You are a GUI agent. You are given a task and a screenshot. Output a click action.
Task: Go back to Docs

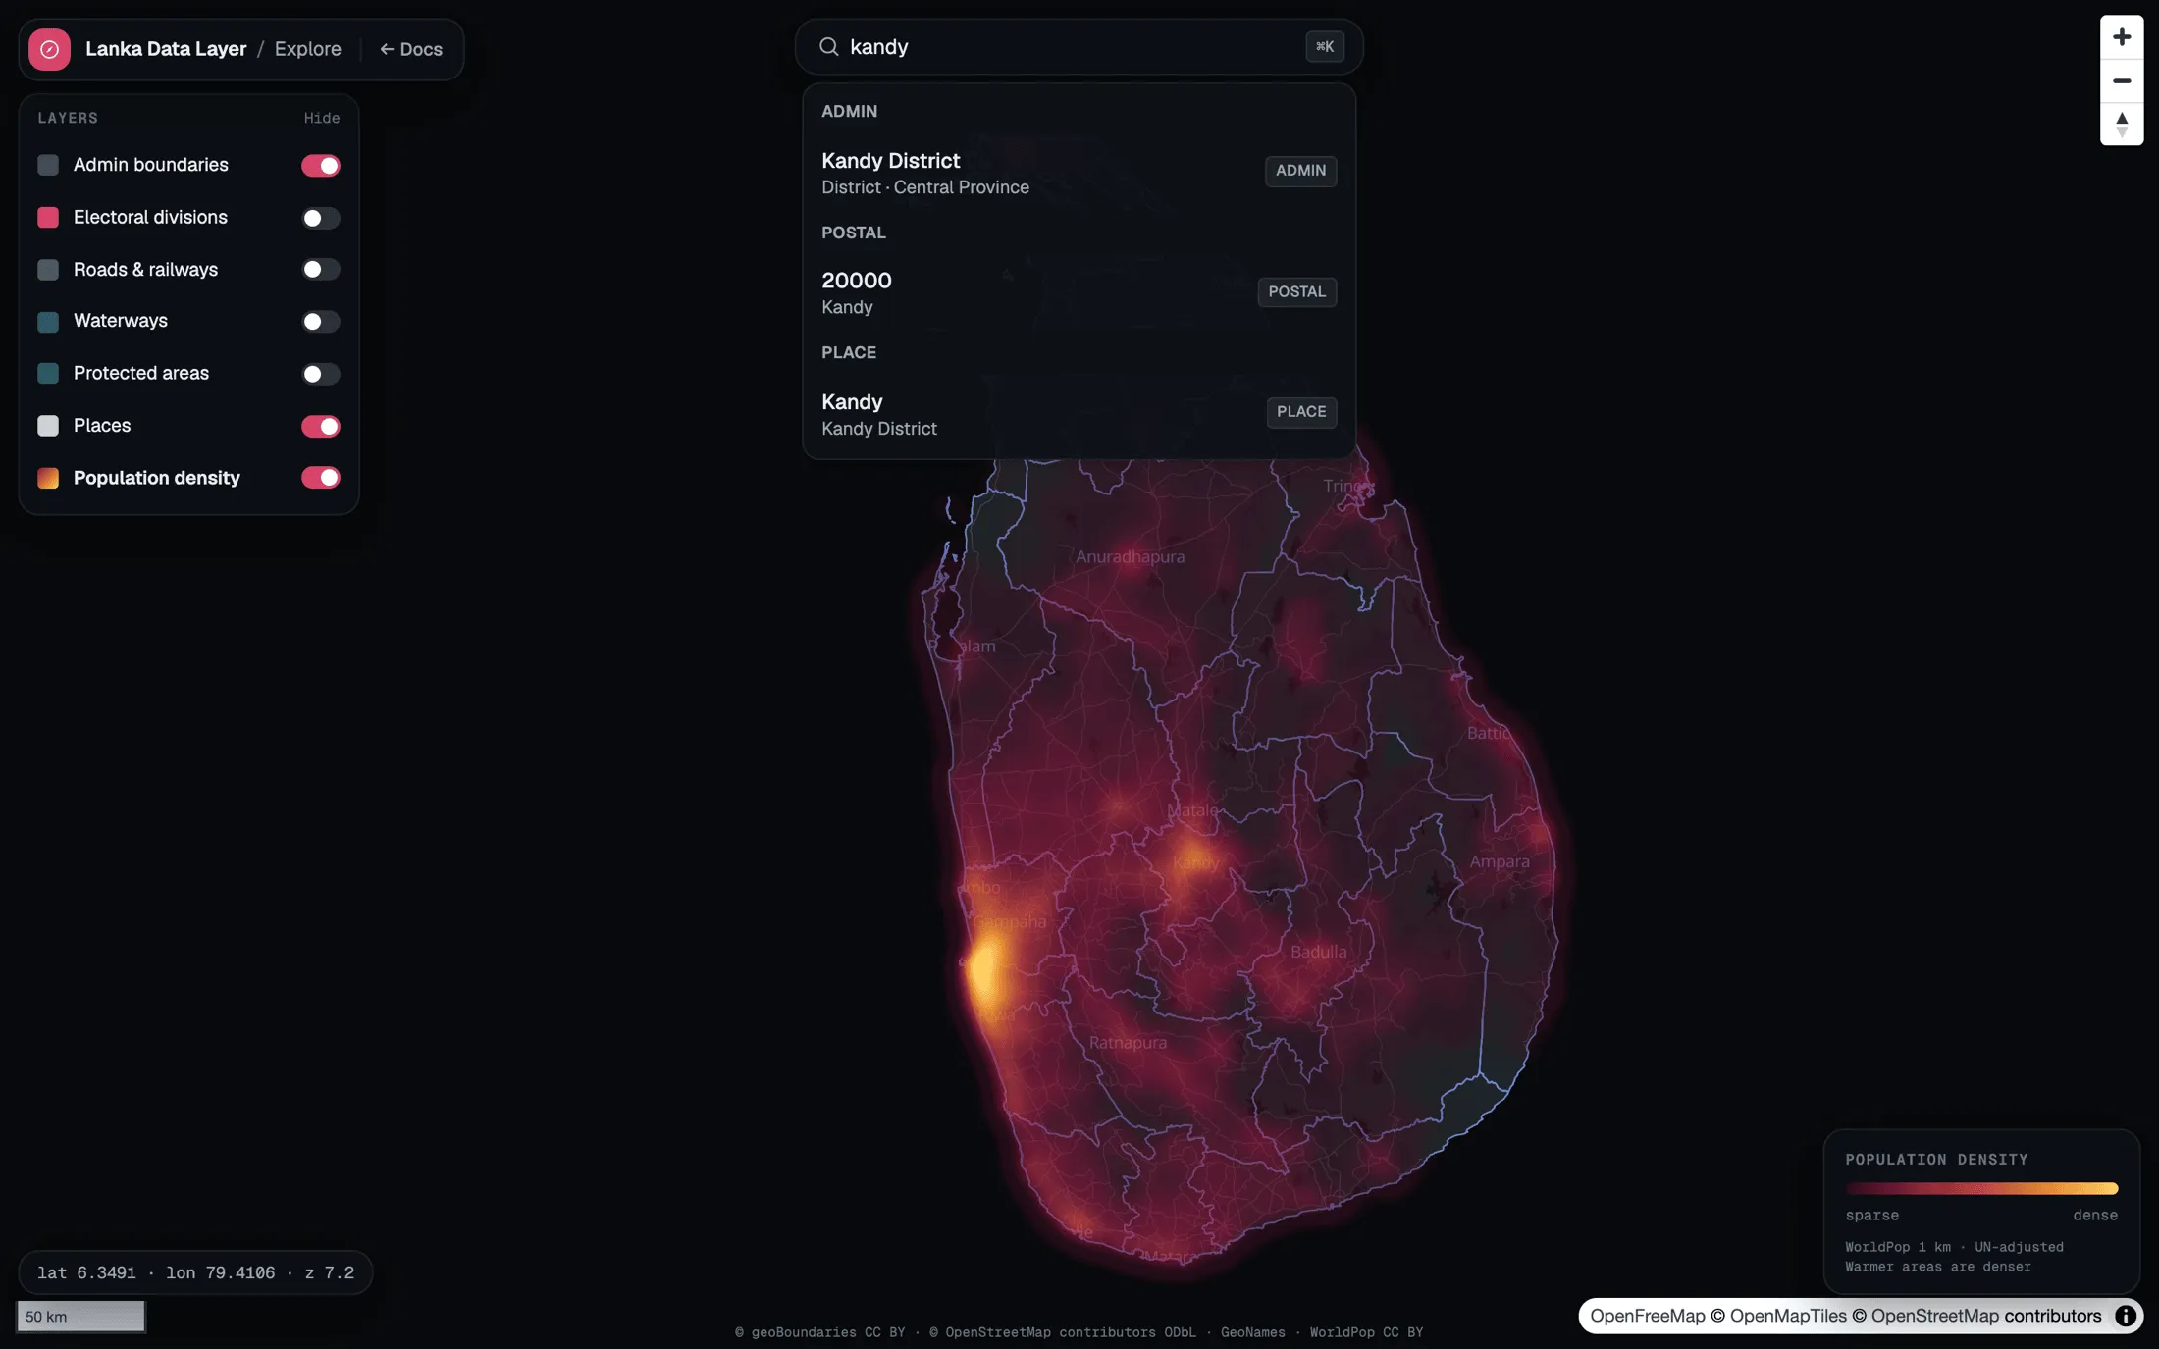pos(411,49)
